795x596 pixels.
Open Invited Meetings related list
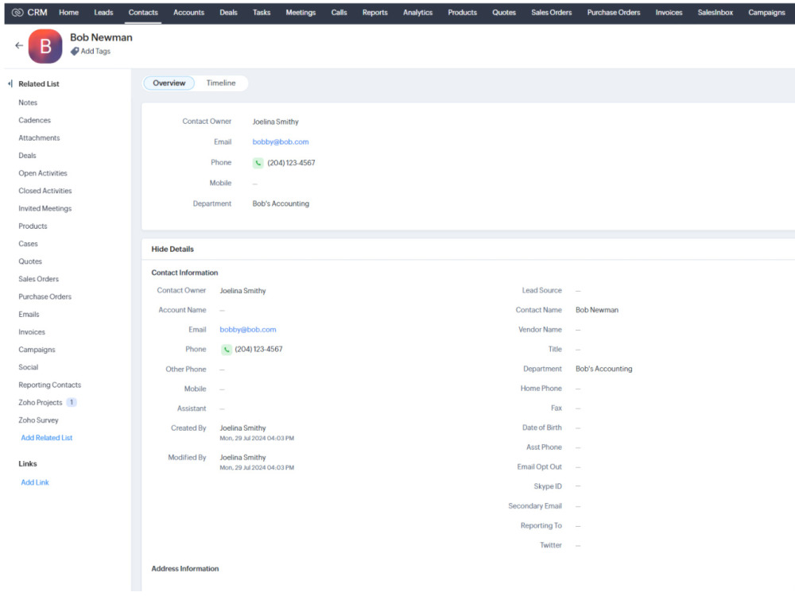tap(45, 208)
